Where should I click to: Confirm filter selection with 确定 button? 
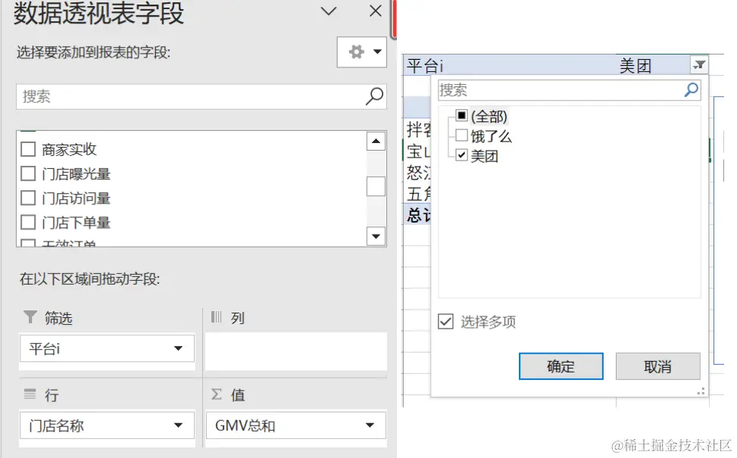[561, 366]
